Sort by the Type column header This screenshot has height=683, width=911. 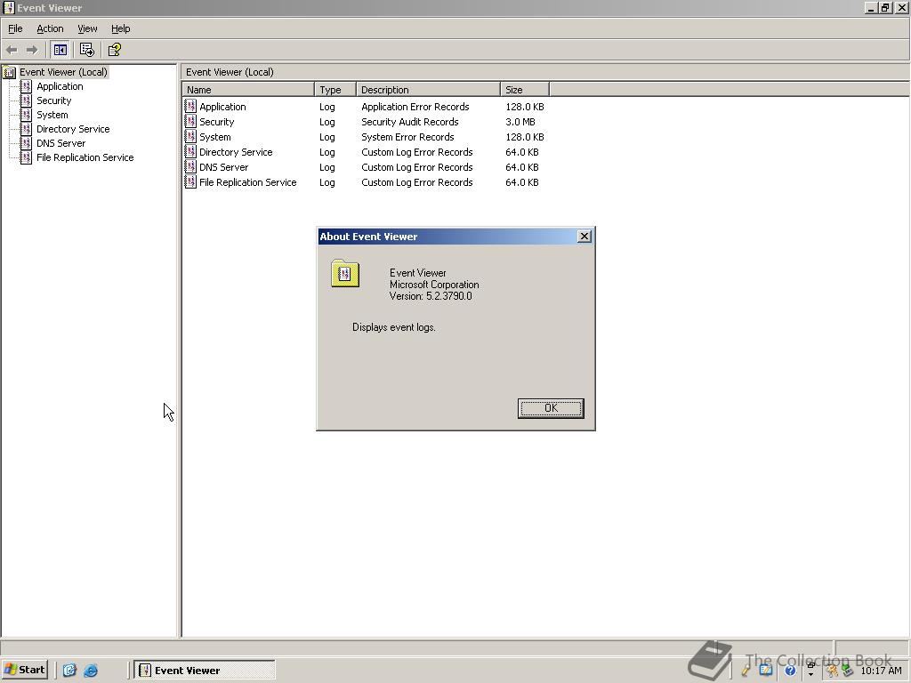coord(335,90)
